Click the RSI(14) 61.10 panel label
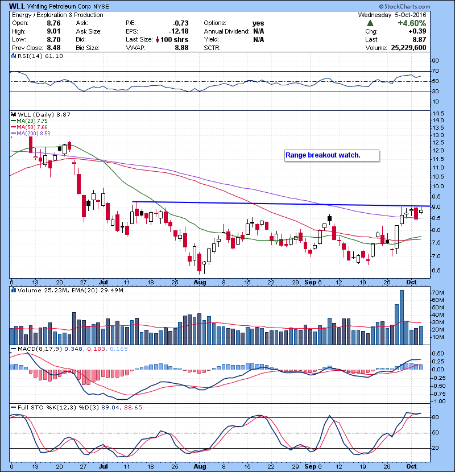The height and width of the screenshot is (472, 455). point(40,56)
